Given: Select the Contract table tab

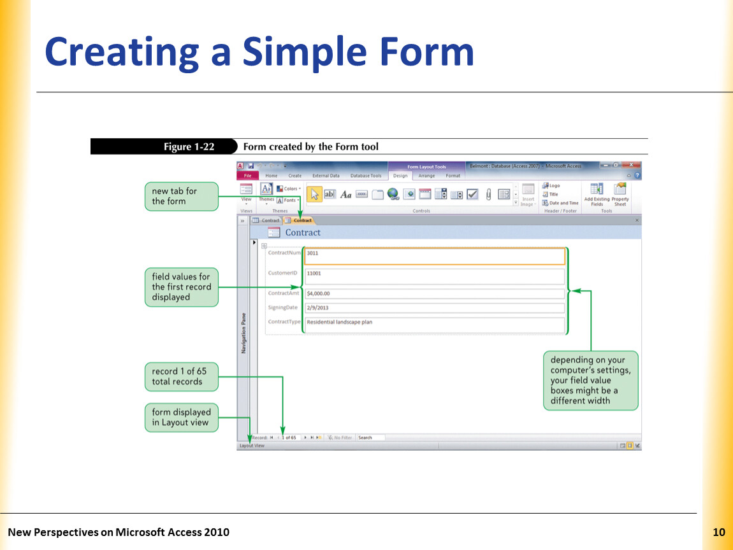Looking at the screenshot, I should point(266,220).
